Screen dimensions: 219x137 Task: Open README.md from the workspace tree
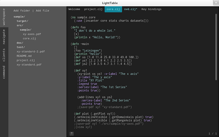tap(24, 56)
